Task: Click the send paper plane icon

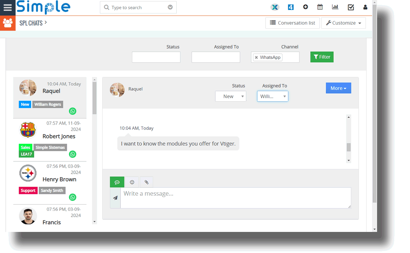Action: point(115,198)
